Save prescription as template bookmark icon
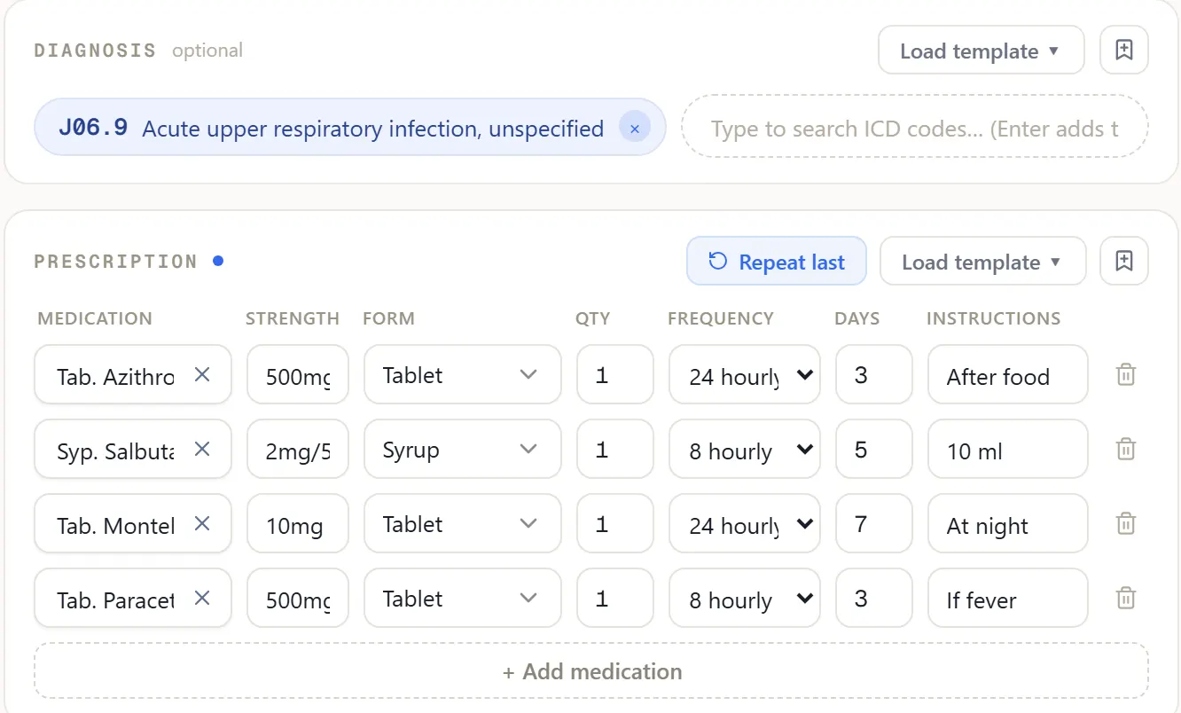1181x713 pixels. point(1123,262)
